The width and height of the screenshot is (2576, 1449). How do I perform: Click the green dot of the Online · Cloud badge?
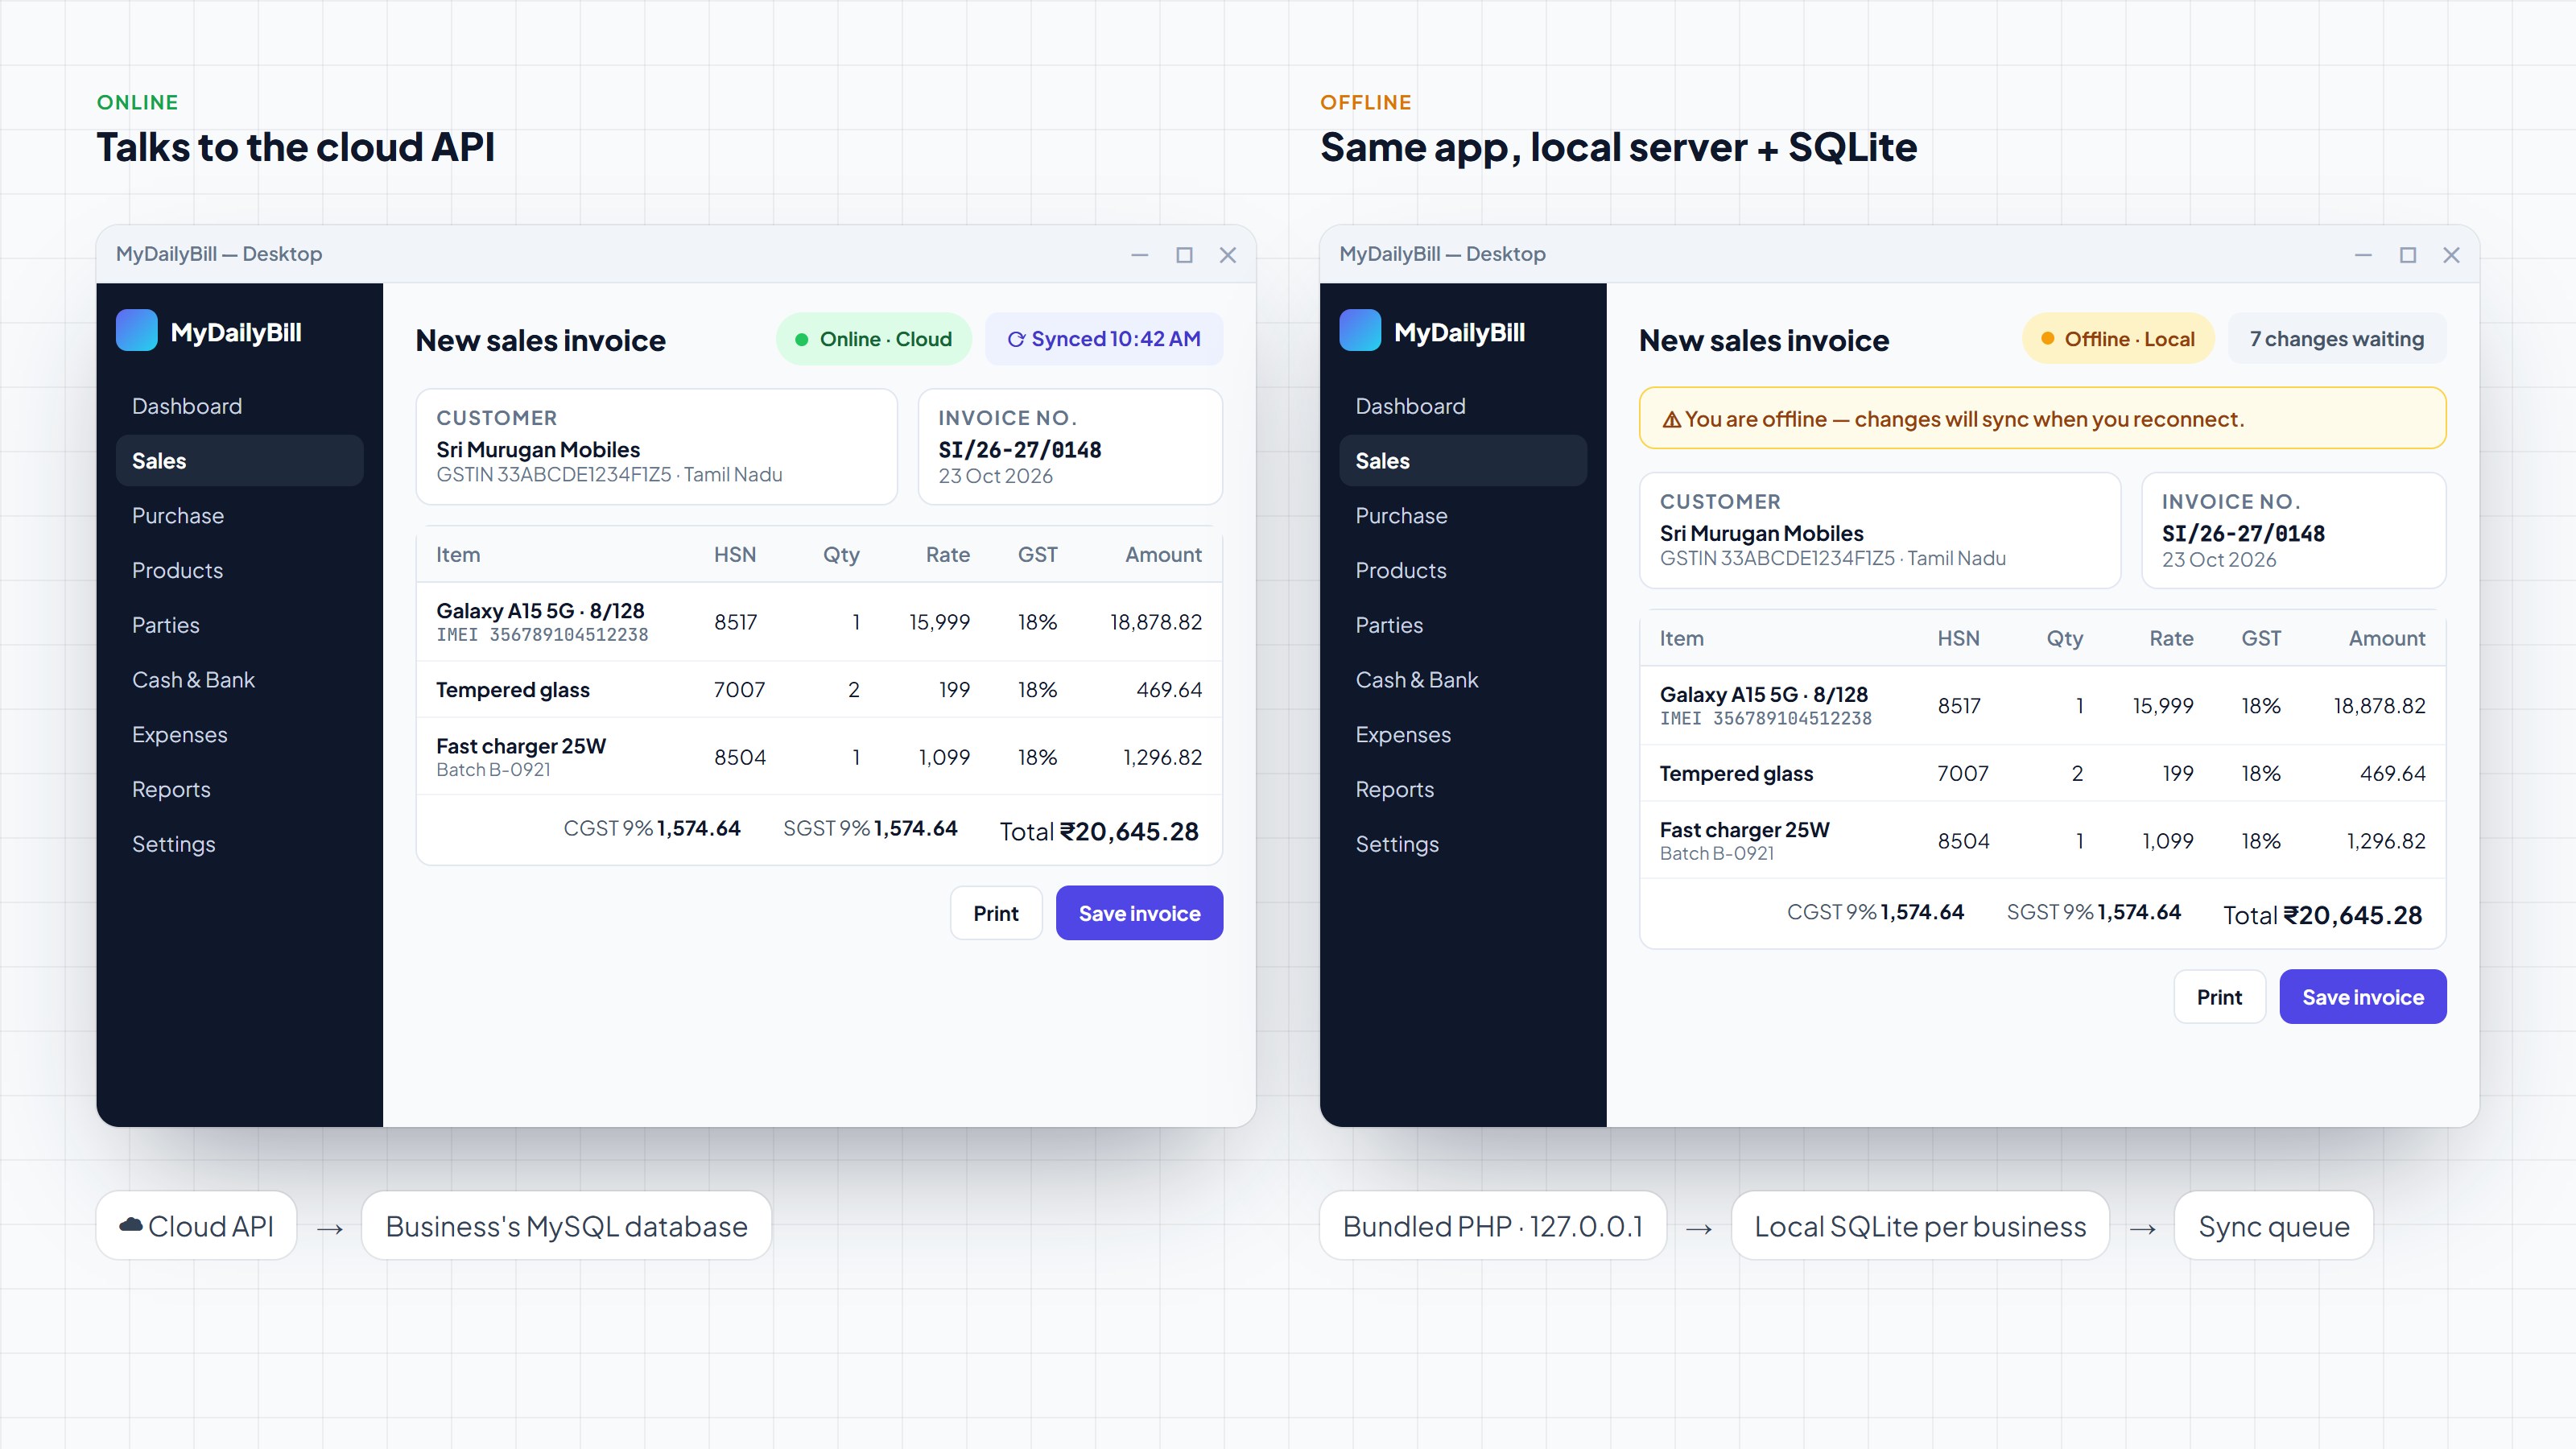[801, 339]
